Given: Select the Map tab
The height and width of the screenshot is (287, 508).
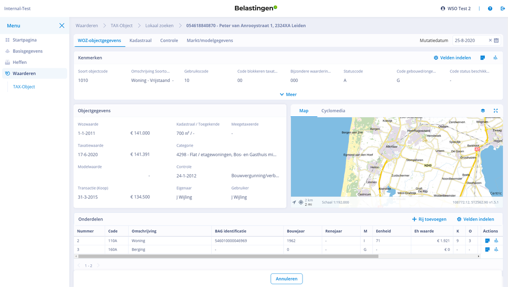Looking at the screenshot, I should pyautogui.click(x=303, y=110).
